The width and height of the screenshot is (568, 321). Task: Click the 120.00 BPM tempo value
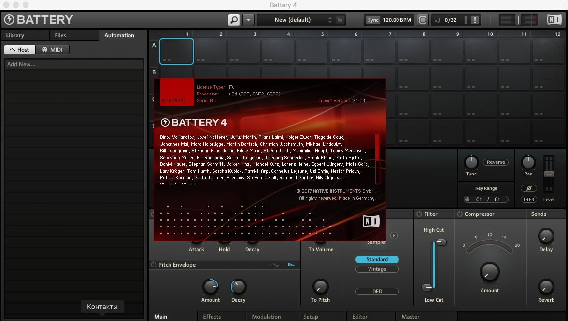[x=397, y=20]
